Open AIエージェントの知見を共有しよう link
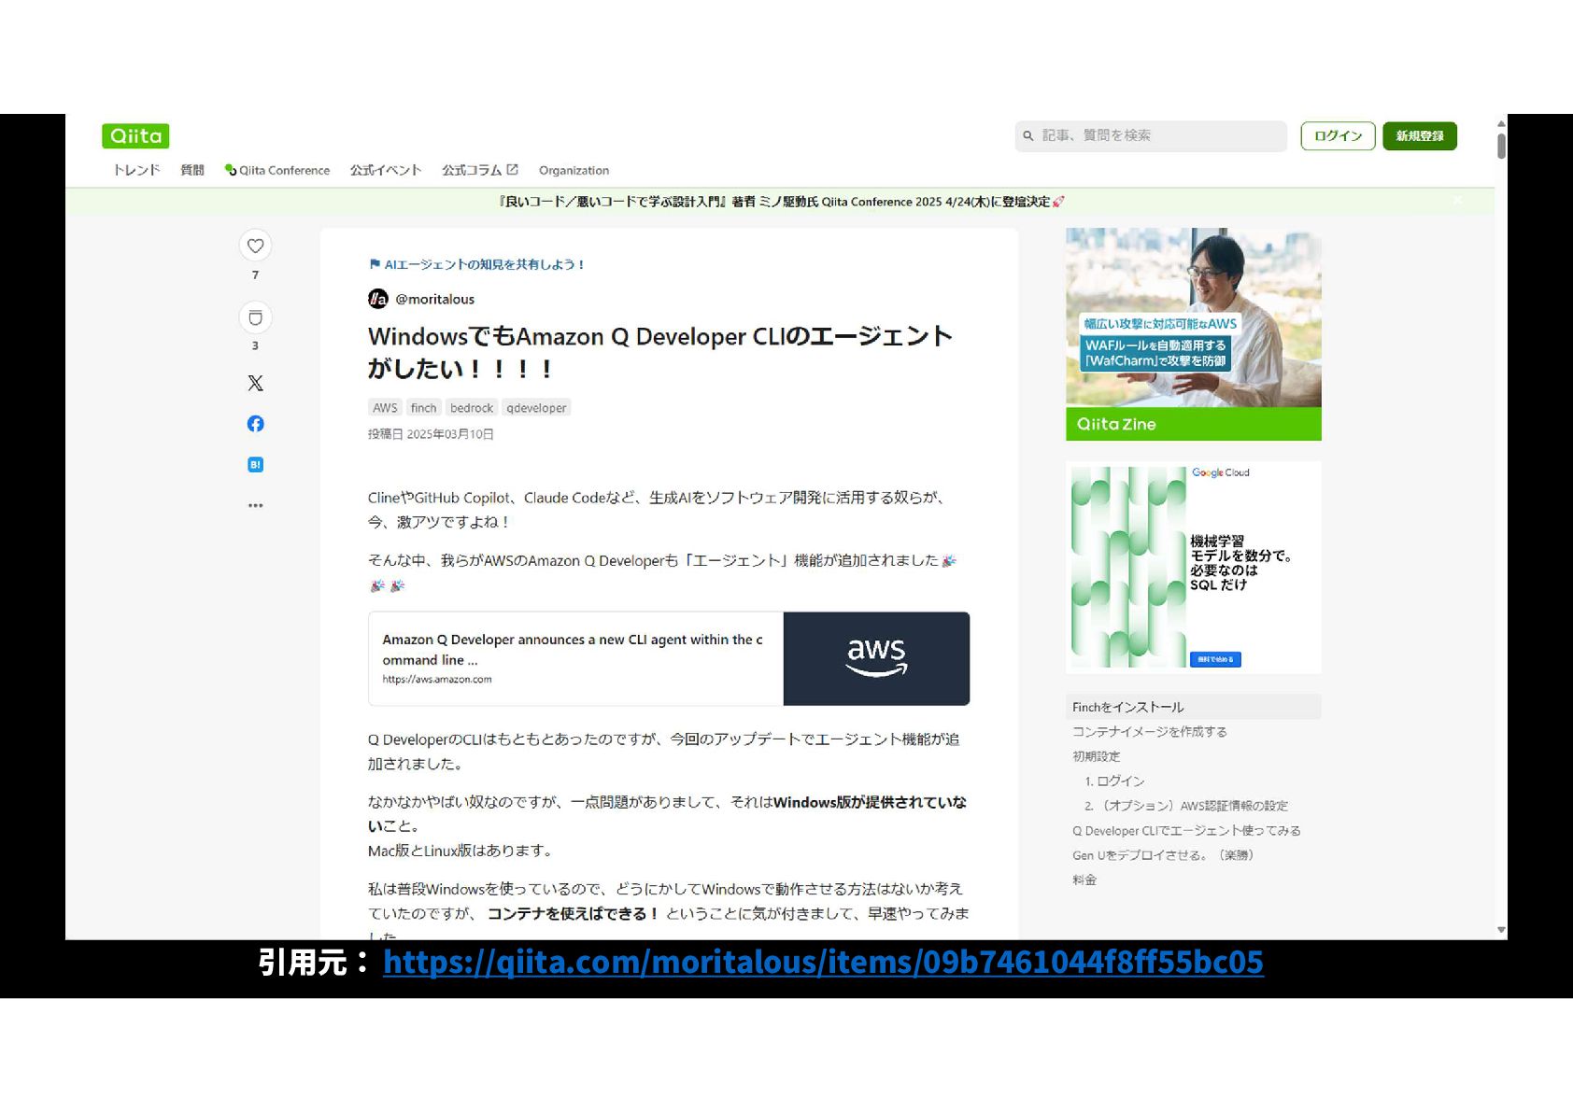This screenshot has width=1573, height=1112. pos(484,264)
